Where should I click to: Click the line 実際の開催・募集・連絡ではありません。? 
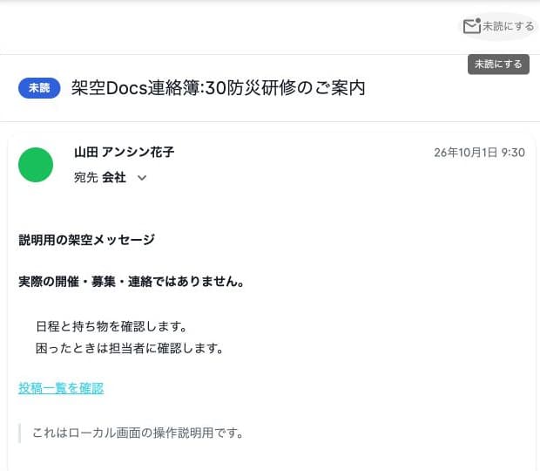[132, 282]
